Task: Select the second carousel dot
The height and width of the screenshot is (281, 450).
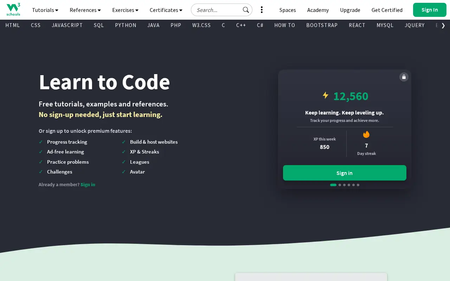Action: tap(340, 185)
